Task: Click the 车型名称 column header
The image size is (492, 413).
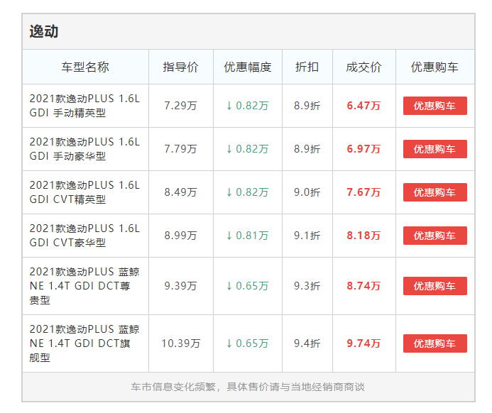Action: [x=85, y=67]
